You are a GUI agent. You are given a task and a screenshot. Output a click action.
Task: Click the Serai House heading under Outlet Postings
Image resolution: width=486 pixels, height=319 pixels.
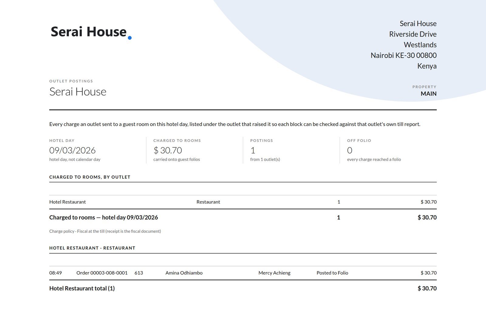78,92
